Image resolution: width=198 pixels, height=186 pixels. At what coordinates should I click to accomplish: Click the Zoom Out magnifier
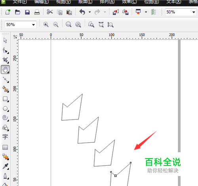click(56, 25)
